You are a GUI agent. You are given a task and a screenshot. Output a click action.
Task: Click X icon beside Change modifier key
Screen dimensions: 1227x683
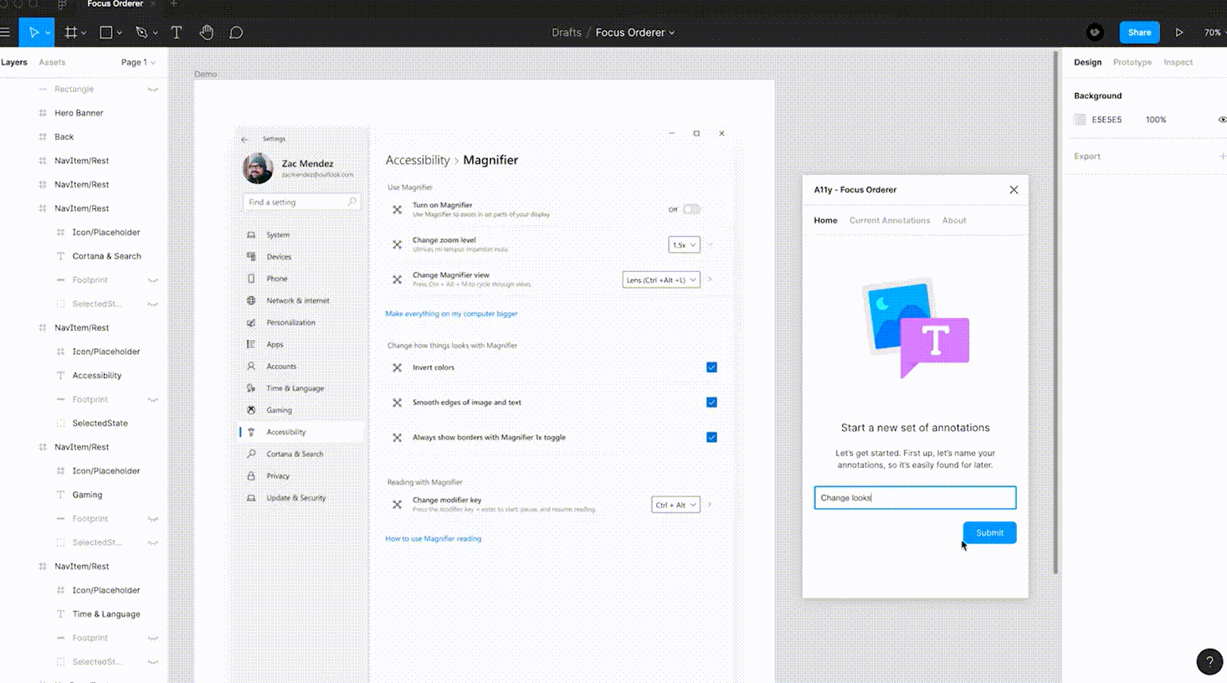398,505
